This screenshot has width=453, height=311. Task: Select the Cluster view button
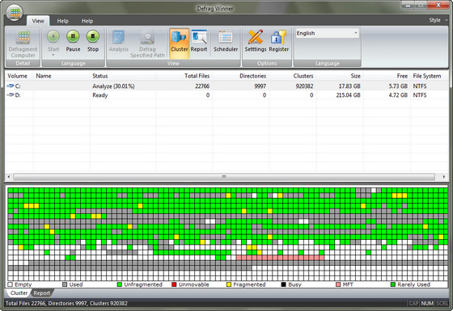coord(179,44)
